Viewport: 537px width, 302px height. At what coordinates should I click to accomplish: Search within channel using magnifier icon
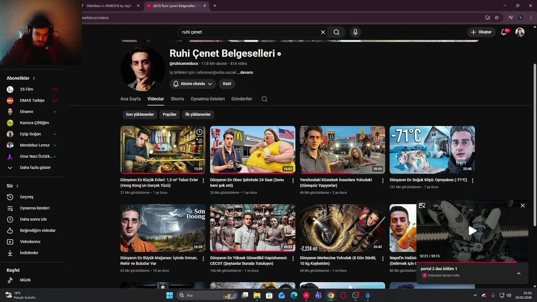[x=264, y=99]
